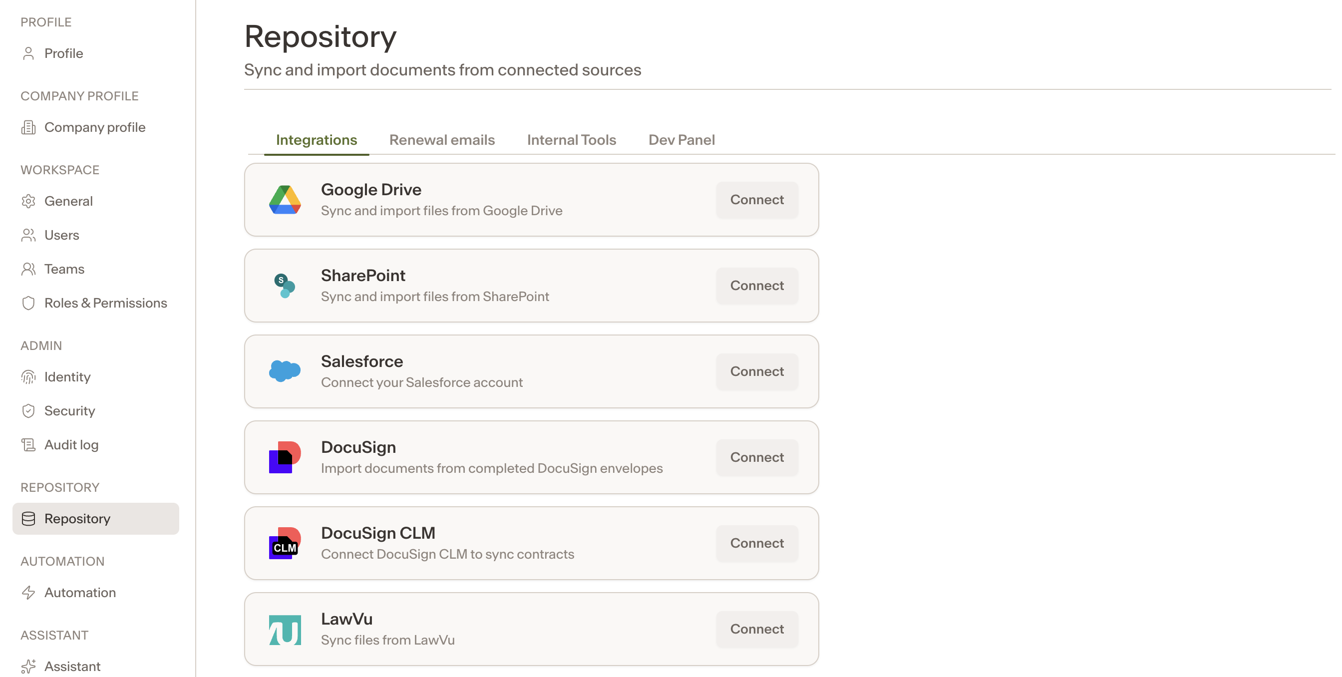Navigate to Users settings
1342x677 pixels.
96,235
